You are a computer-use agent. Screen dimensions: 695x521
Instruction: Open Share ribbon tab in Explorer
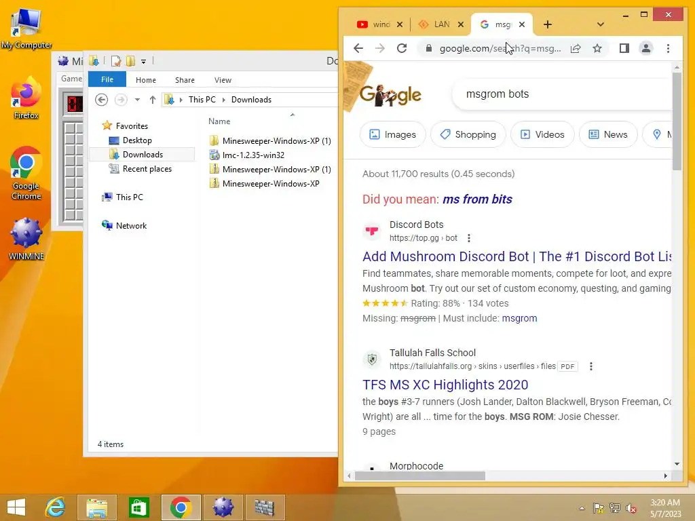185,80
